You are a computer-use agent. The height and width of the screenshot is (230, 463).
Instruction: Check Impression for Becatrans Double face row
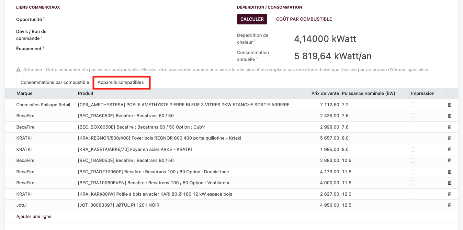pyautogui.click(x=413, y=172)
